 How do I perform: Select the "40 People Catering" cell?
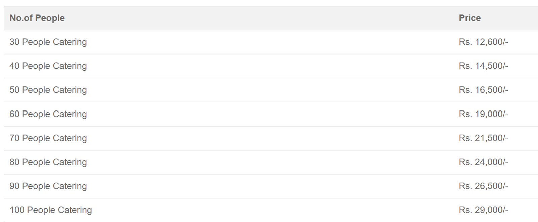pos(48,66)
